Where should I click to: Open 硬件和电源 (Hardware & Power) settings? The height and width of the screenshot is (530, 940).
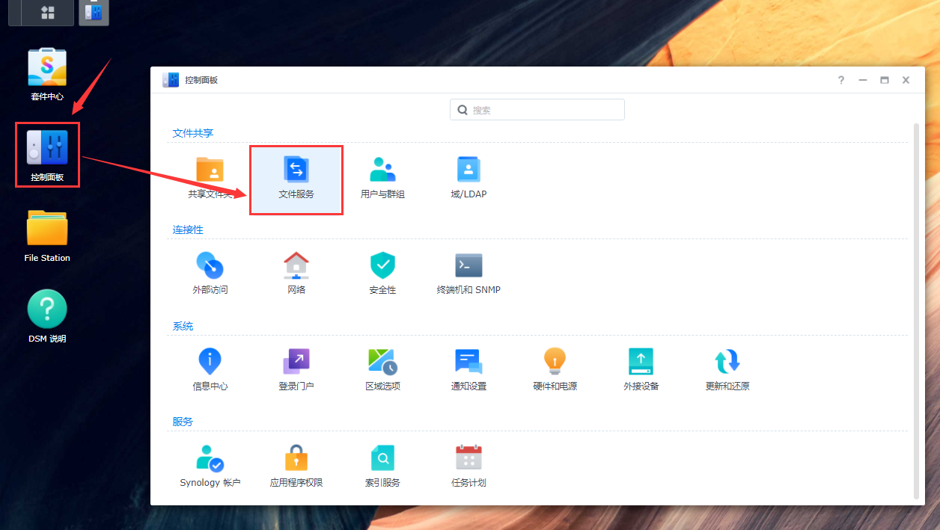tap(555, 369)
